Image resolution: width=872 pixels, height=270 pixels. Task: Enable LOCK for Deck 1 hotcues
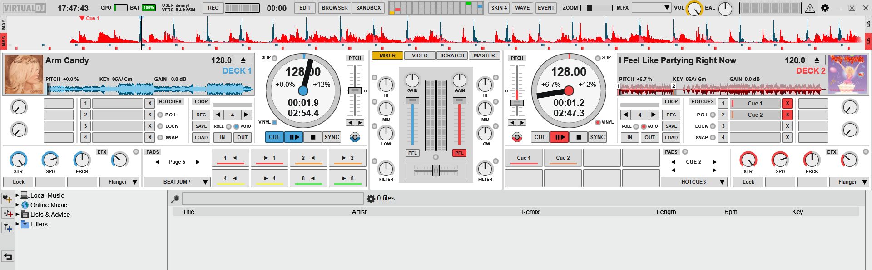pyautogui.click(x=160, y=126)
